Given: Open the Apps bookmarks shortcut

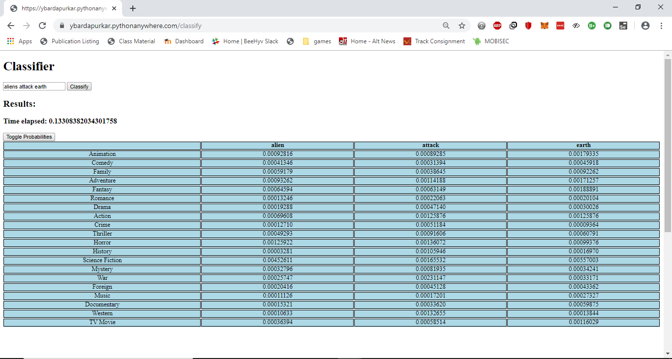Looking at the screenshot, I should click(x=20, y=41).
